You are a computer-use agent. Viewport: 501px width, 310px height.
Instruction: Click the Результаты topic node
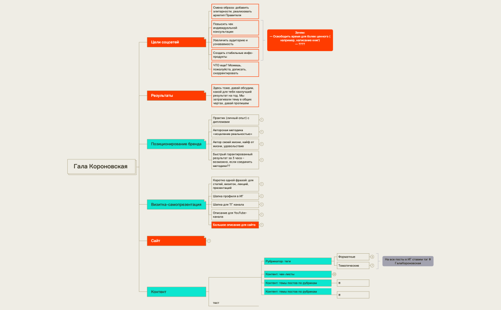click(x=176, y=95)
